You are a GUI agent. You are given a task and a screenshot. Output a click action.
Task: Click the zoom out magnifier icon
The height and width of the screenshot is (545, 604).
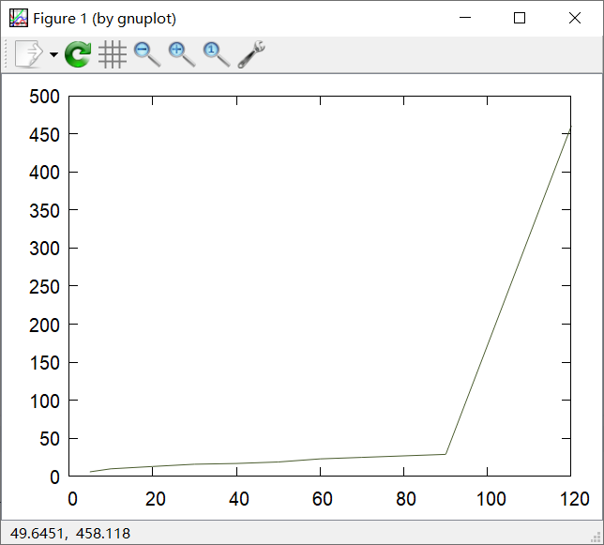(147, 54)
